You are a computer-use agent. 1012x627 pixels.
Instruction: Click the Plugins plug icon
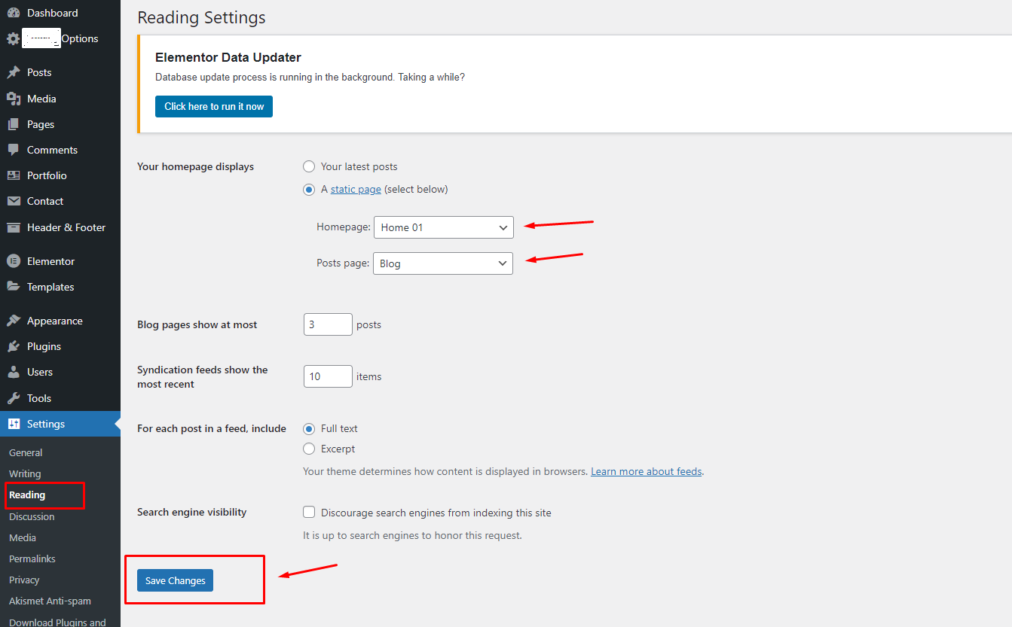coord(14,346)
